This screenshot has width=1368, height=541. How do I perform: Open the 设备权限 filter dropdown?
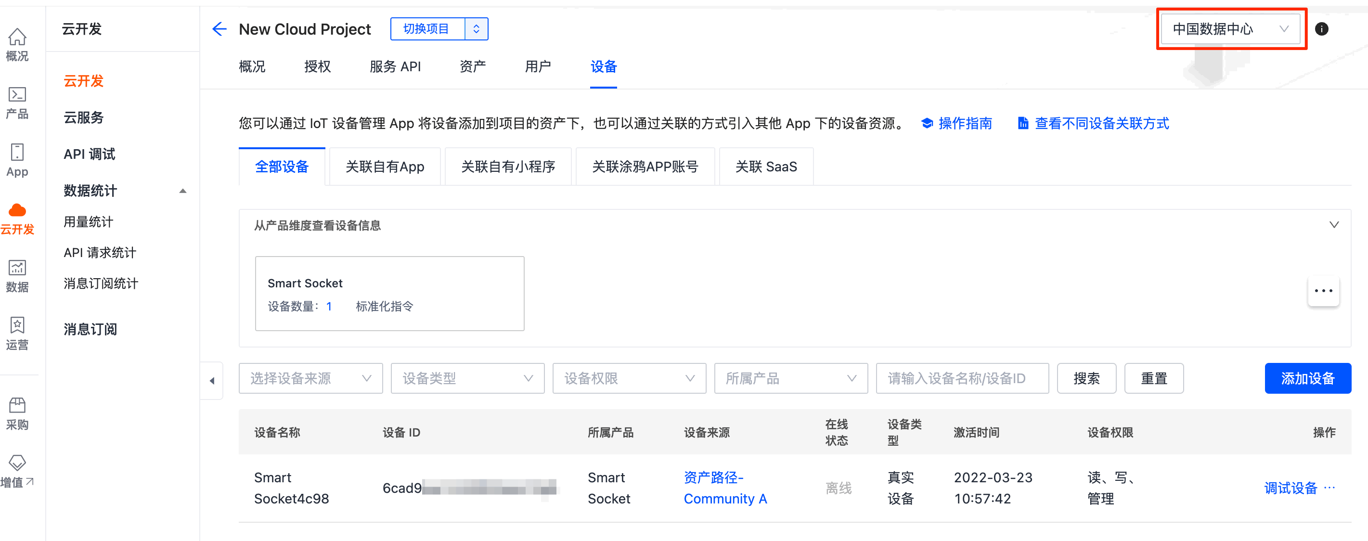tap(629, 378)
